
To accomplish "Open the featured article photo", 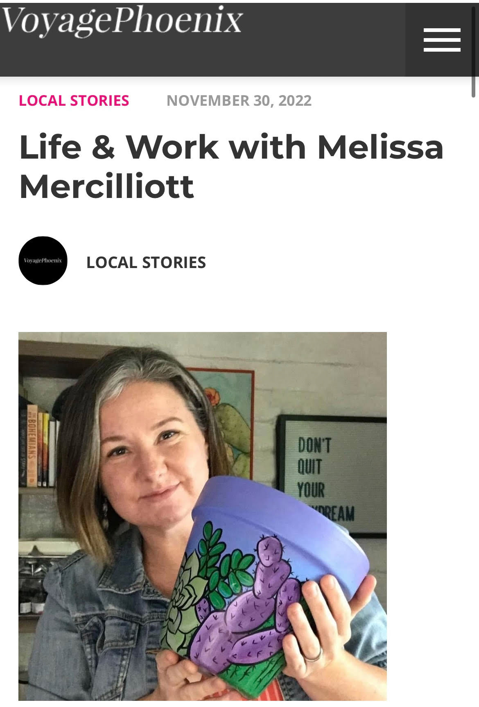I will click(203, 516).
